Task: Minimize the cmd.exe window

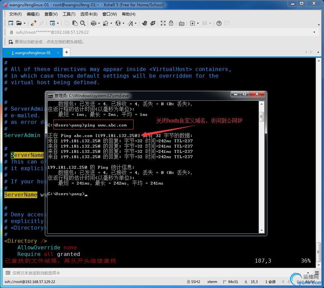Action: pyautogui.click(x=235, y=94)
